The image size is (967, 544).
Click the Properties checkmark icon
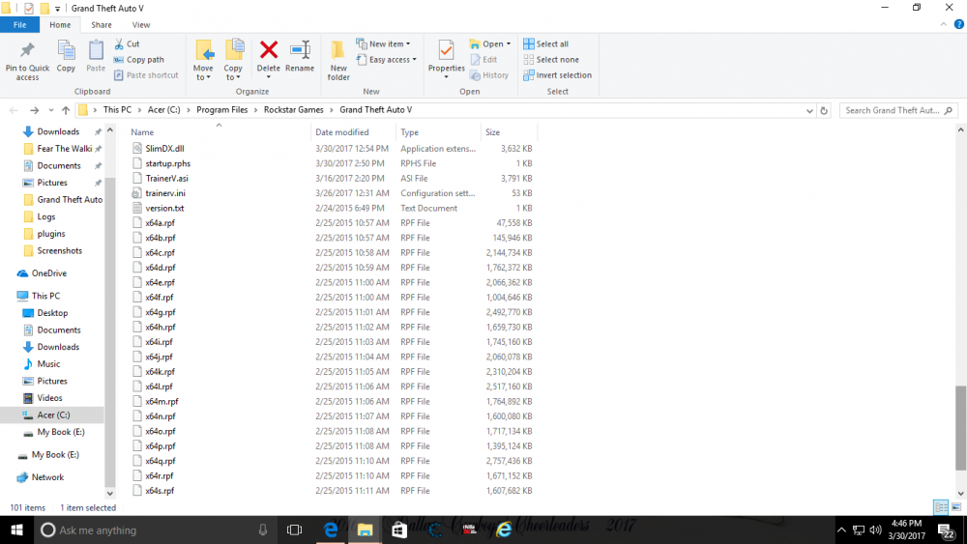(x=446, y=50)
